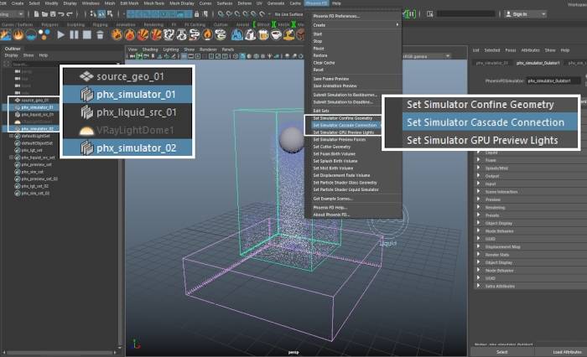The image size is (587, 357).
Task: Open Phoenix FD Preferences from the menu
Action: tap(336, 16)
